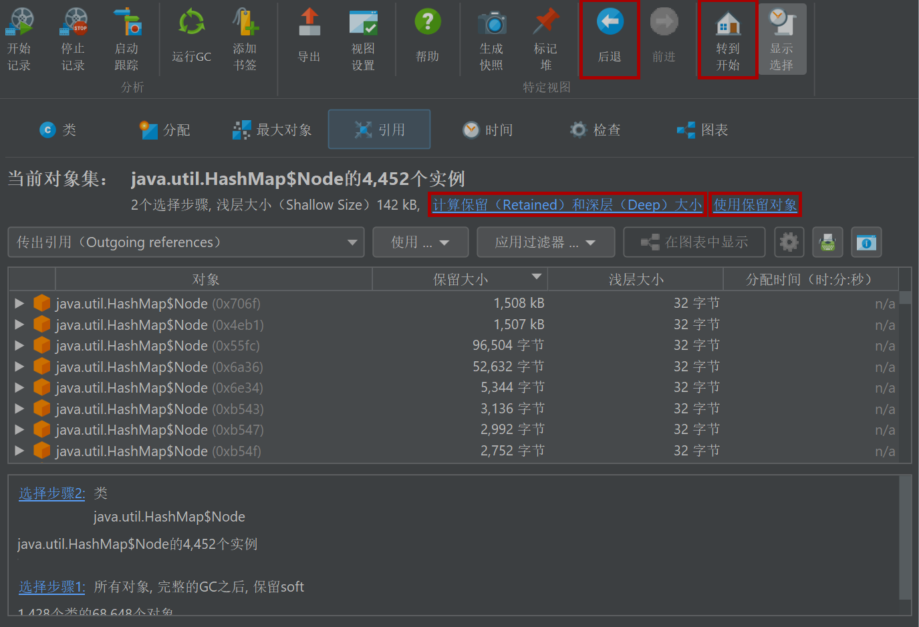Click the gear settings icon beside 在图表中显示
Screen dimensions: 919x627
789,242
